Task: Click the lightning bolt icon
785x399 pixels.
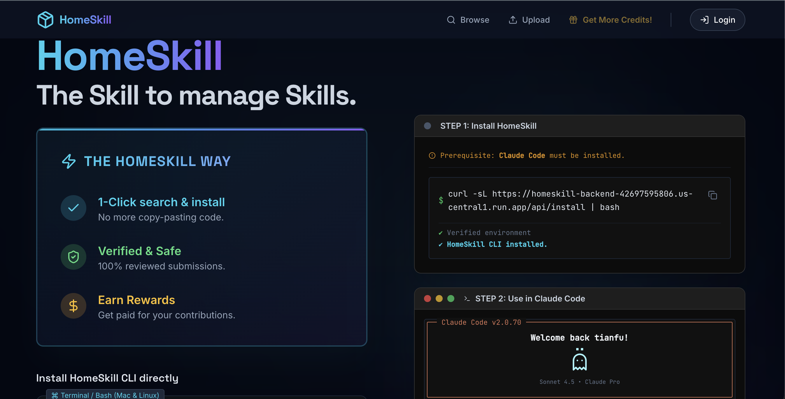Action: tap(69, 161)
